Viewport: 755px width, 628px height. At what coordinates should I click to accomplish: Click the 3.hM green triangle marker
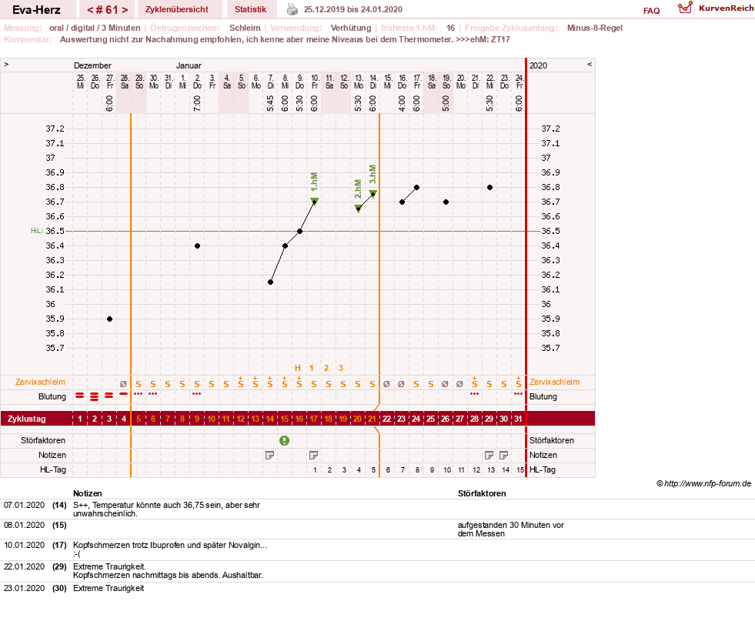[372, 194]
